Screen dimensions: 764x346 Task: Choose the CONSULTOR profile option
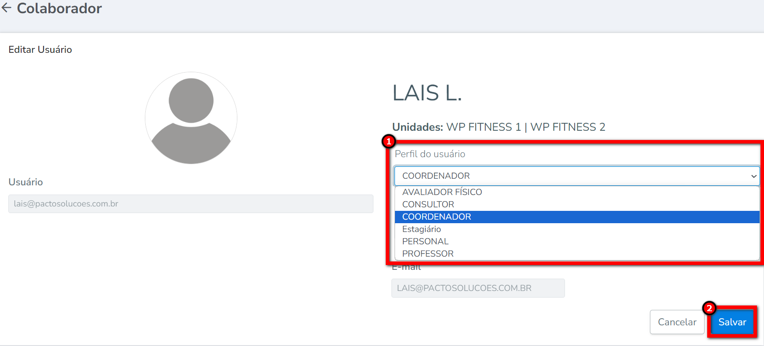point(428,204)
